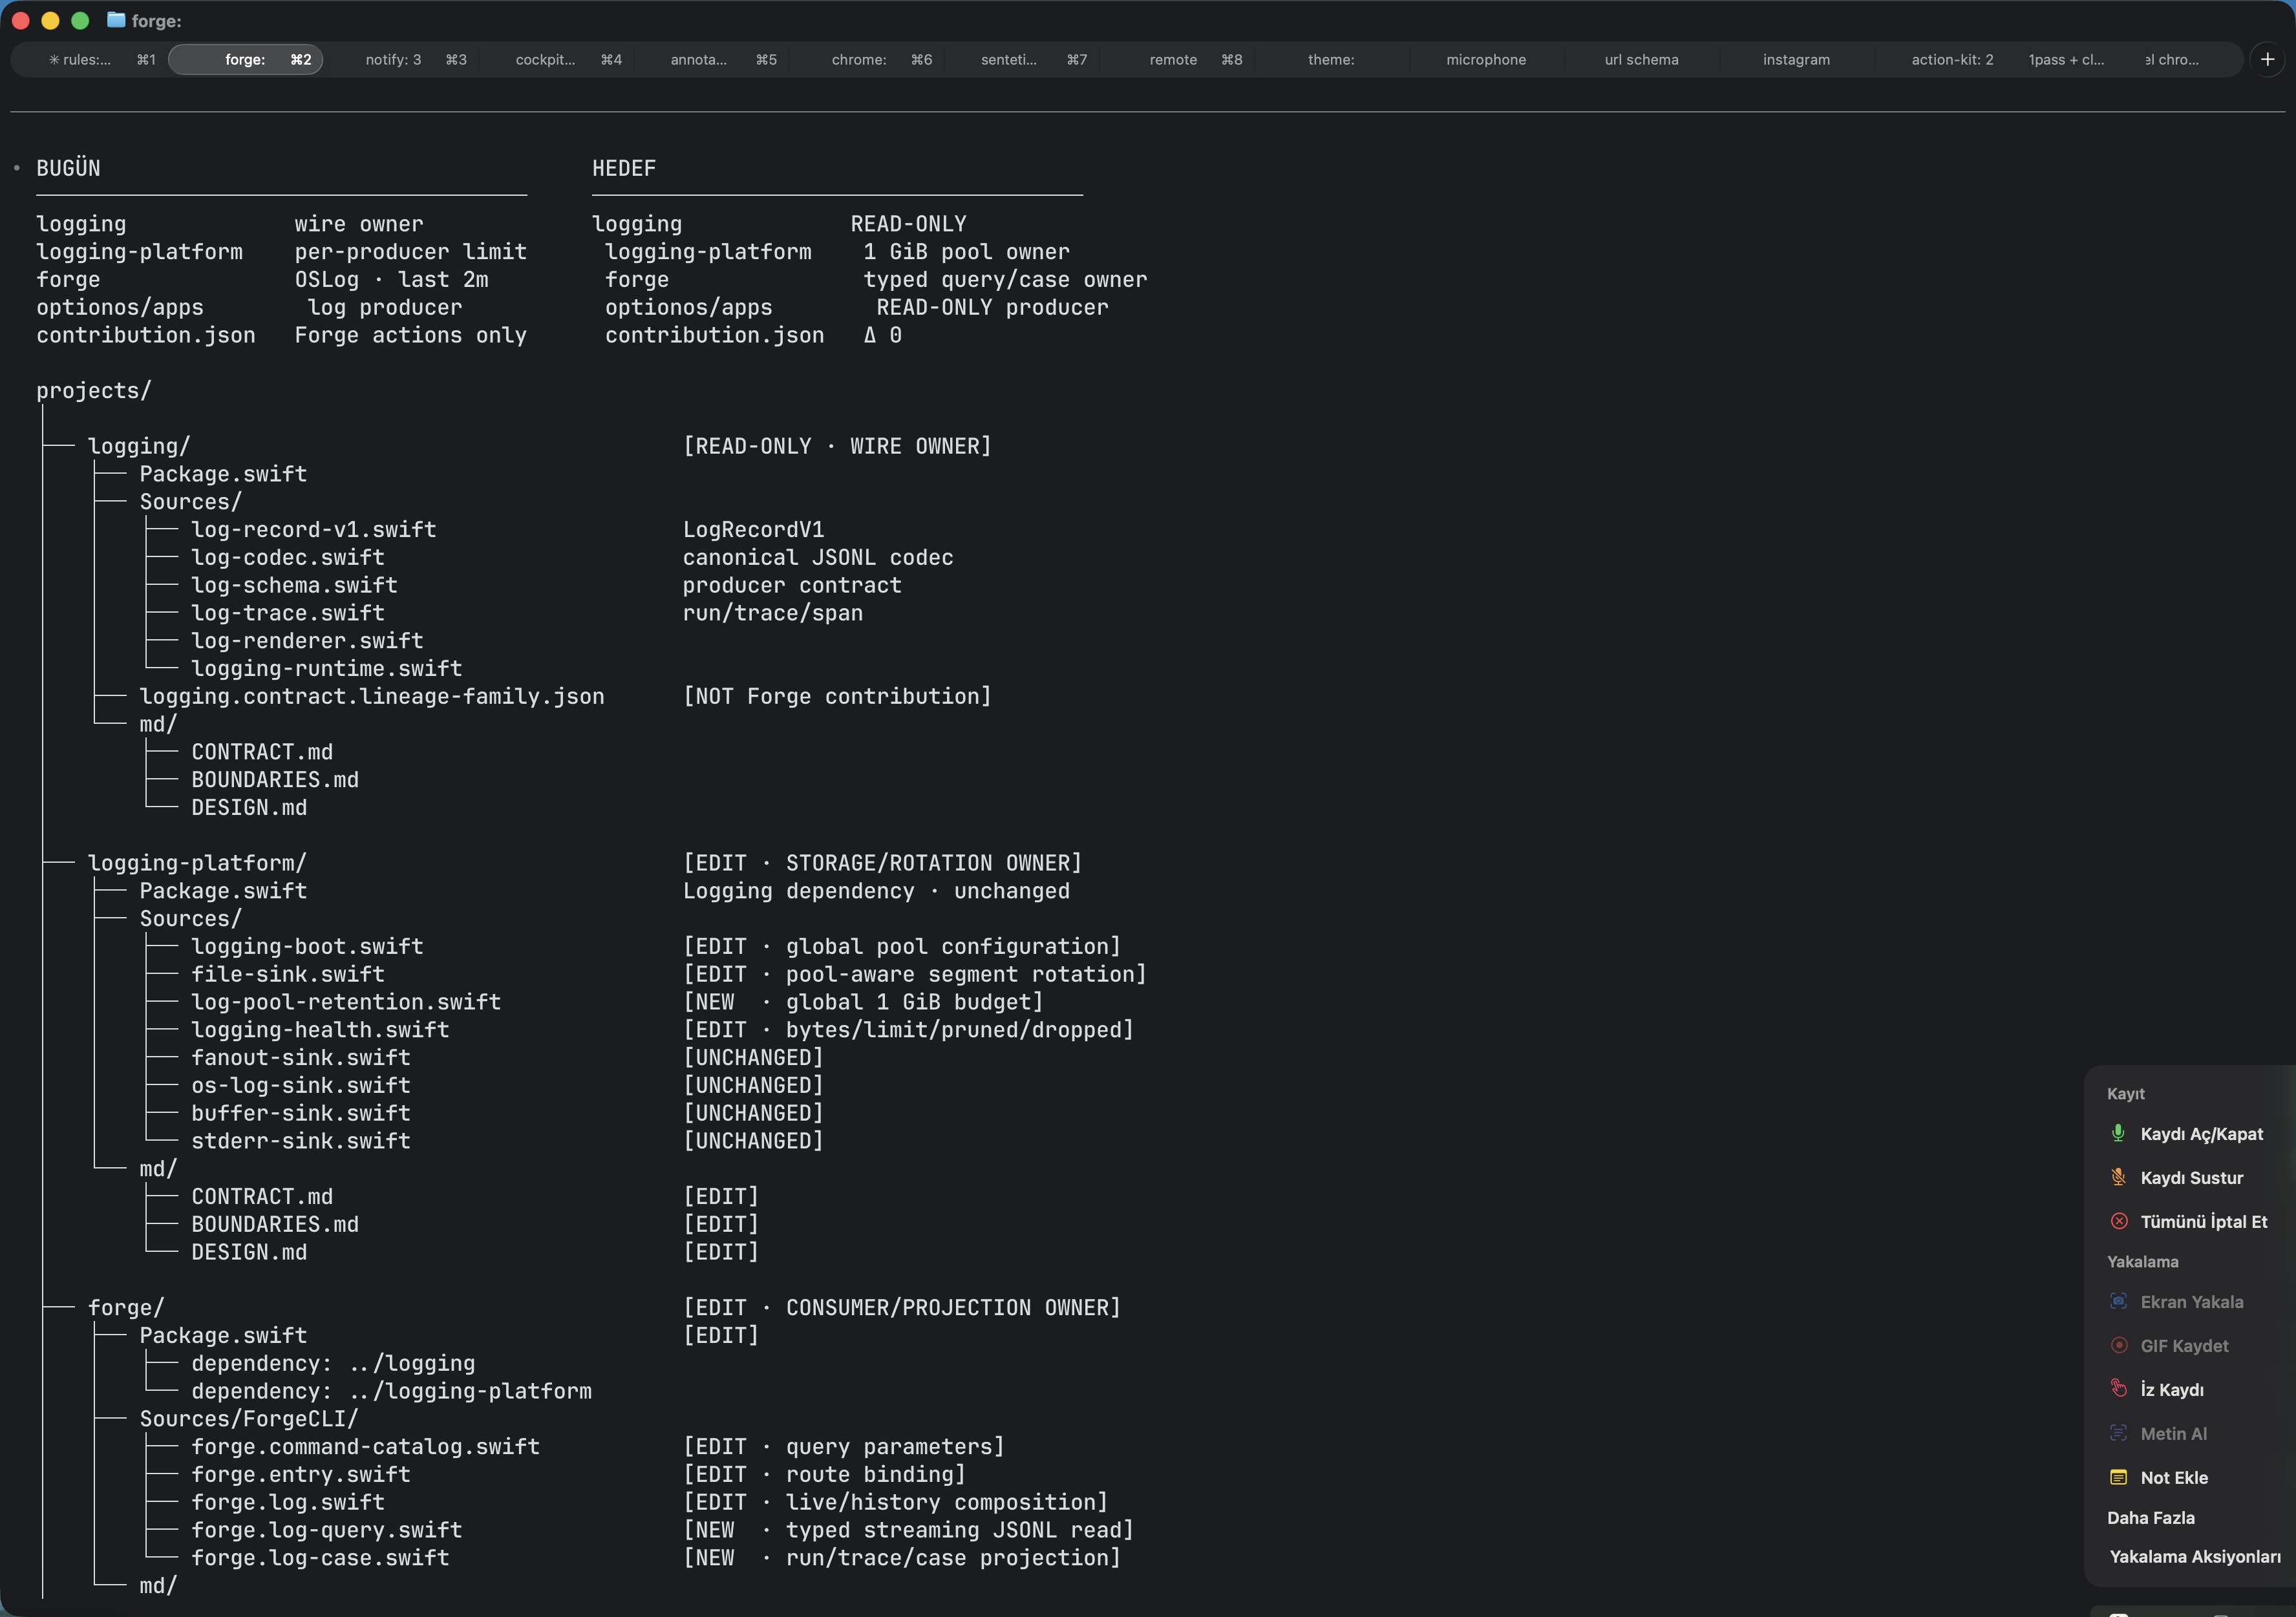Open the theme tab
This screenshot has width=2296, height=1617.
click(1331, 59)
